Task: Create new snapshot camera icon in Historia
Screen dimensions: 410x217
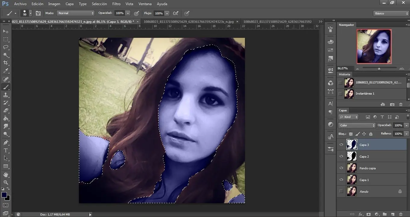Action: pyautogui.click(x=392, y=104)
